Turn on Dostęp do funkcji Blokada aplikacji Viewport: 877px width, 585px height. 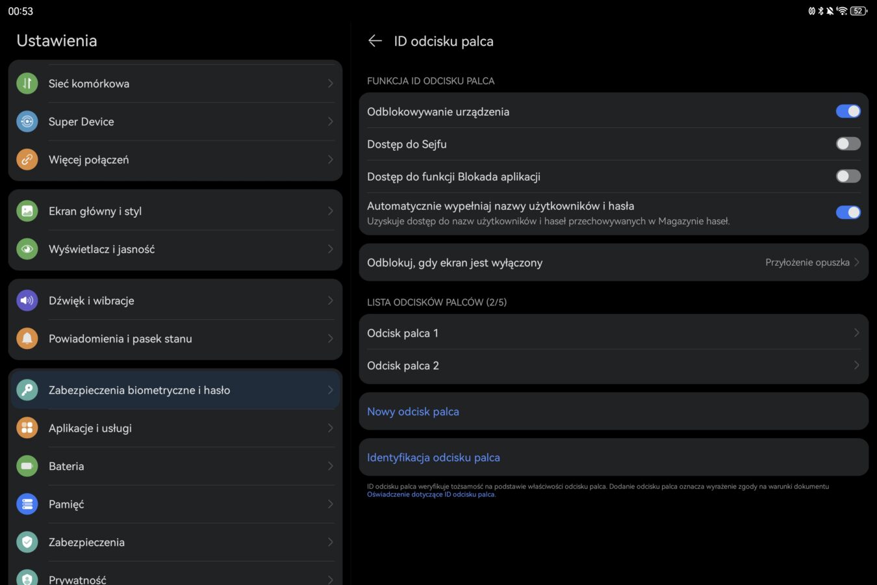[x=848, y=176]
